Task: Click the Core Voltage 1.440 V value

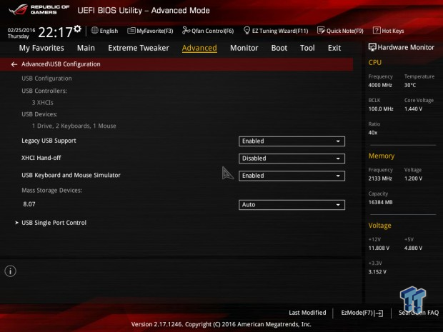Action: (413, 109)
